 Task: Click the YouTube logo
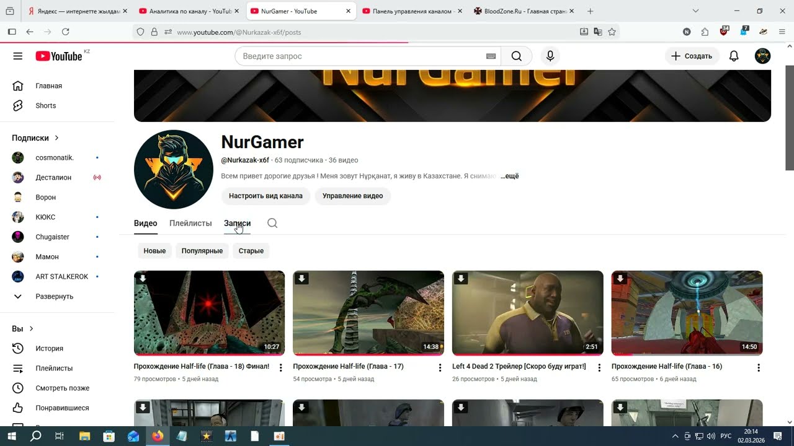pos(59,56)
